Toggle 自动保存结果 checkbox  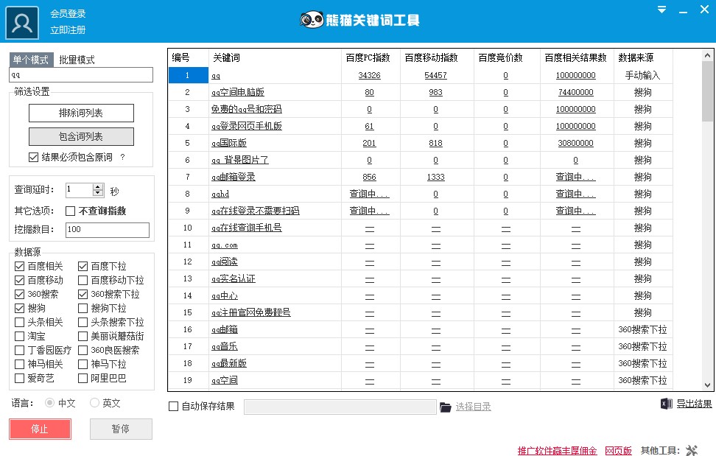[x=174, y=406]
